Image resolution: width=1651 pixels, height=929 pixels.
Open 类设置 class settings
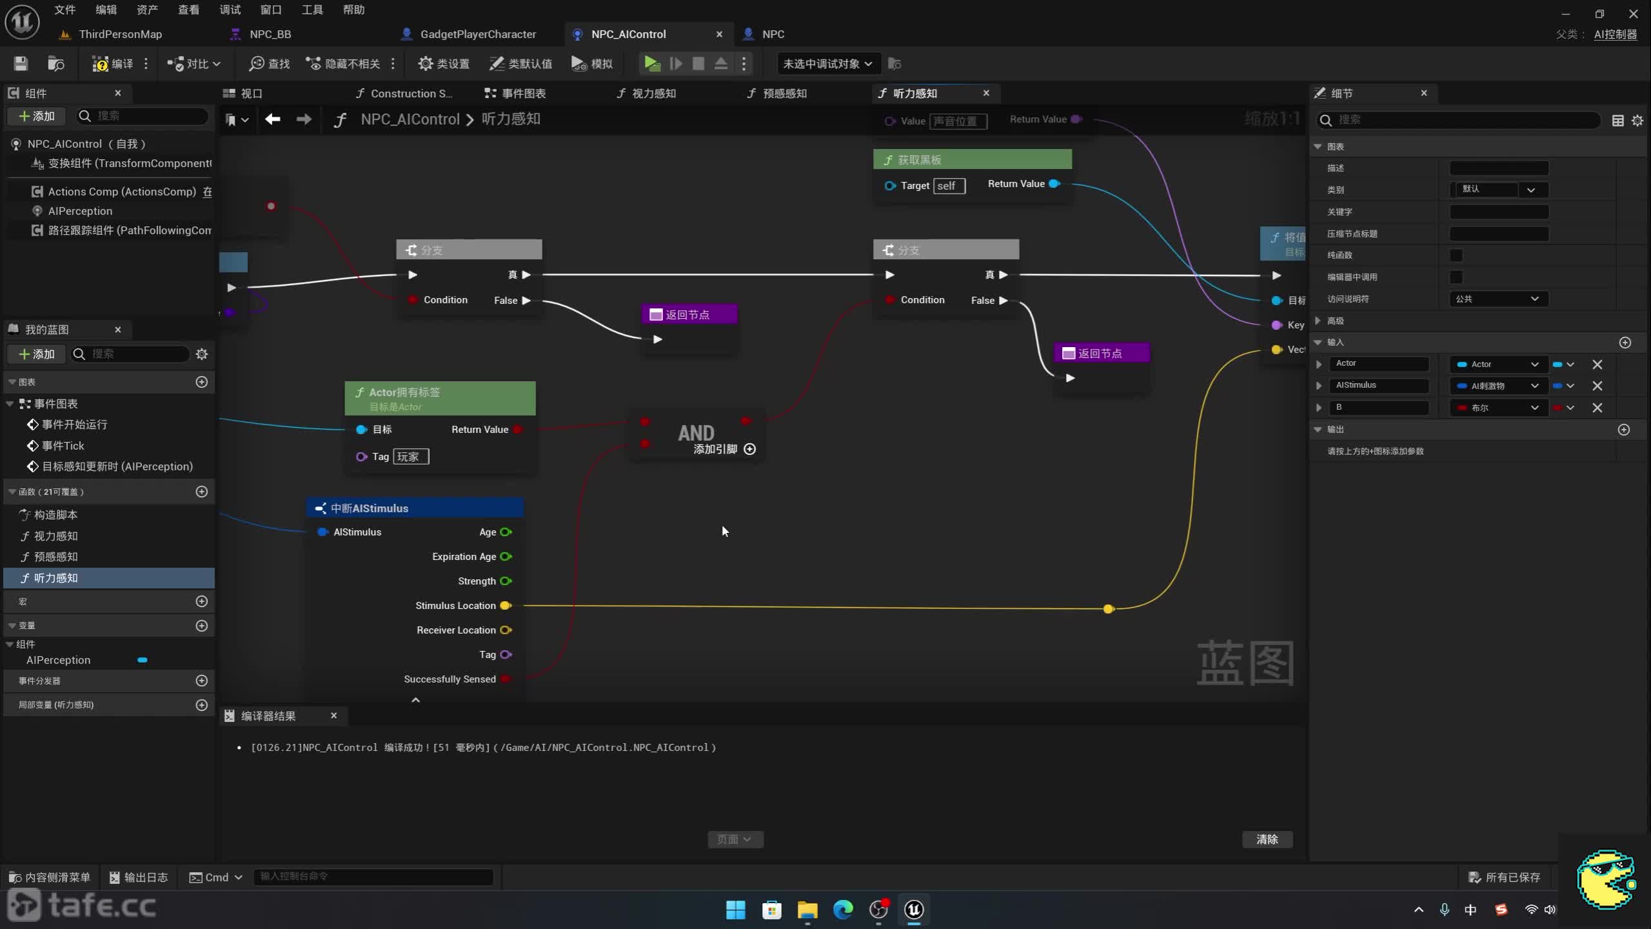444,63
